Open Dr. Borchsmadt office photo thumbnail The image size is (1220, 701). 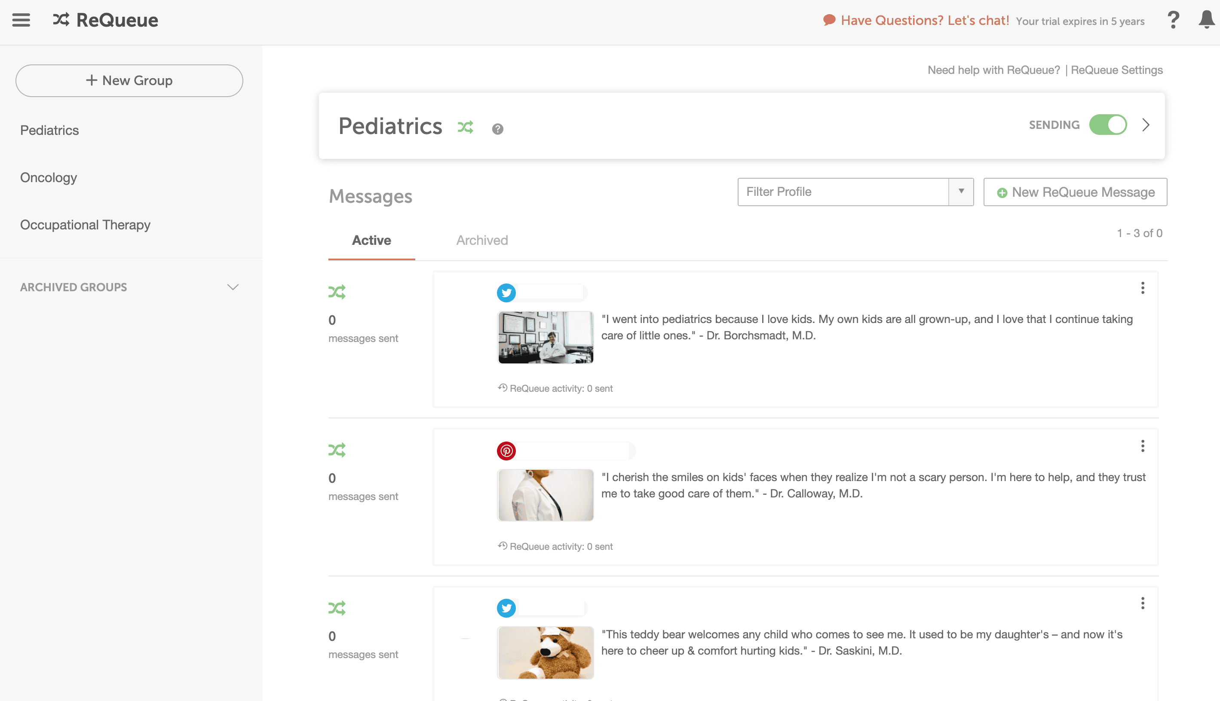tap(546, 338)
